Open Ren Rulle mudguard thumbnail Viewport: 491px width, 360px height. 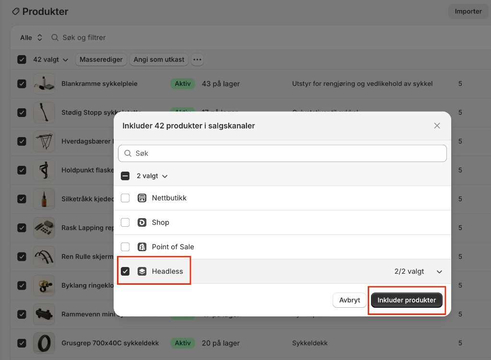44,256
